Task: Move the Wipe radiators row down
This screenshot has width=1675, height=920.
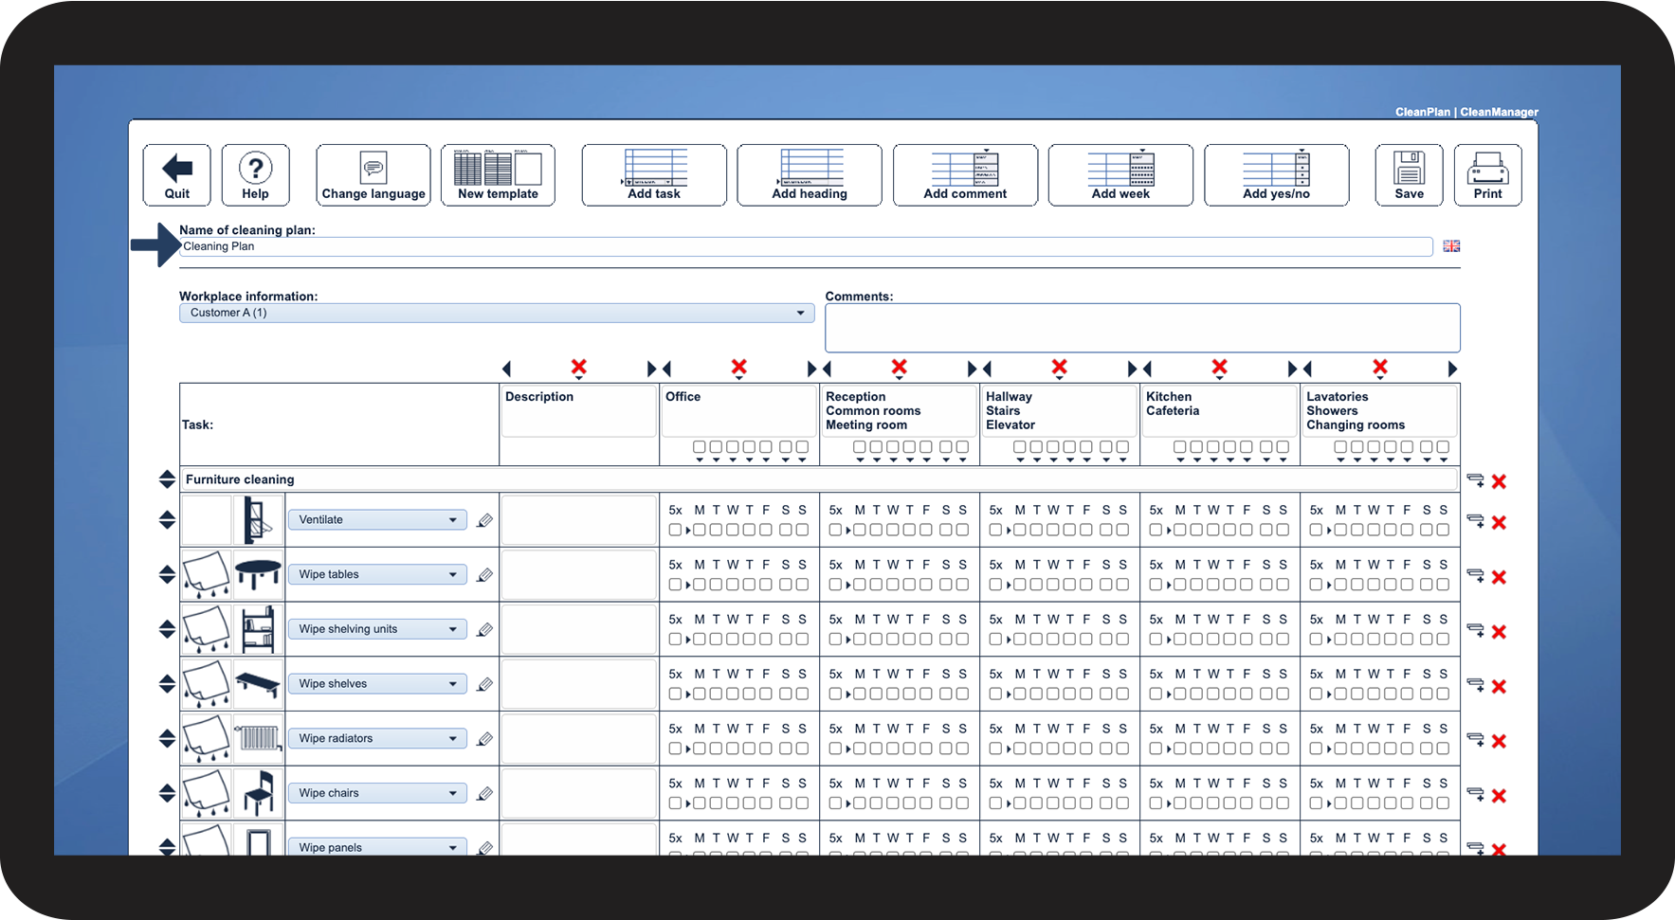Action: [x=167, y=745]
